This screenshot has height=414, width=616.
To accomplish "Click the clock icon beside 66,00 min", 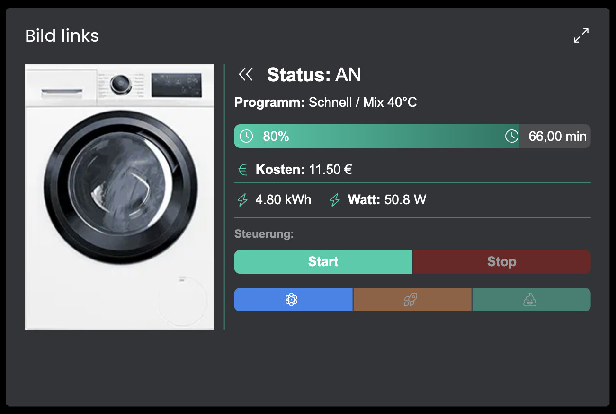I will (x=511, y=136).
